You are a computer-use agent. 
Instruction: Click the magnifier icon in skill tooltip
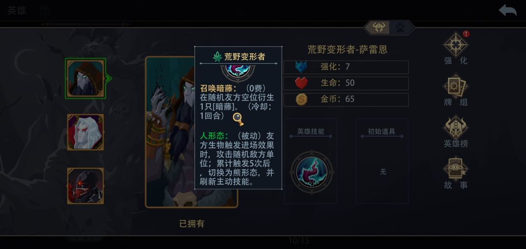point(238,119)
